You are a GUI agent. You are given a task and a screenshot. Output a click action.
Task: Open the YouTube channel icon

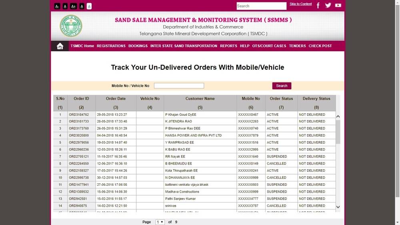tap(338, 6)
